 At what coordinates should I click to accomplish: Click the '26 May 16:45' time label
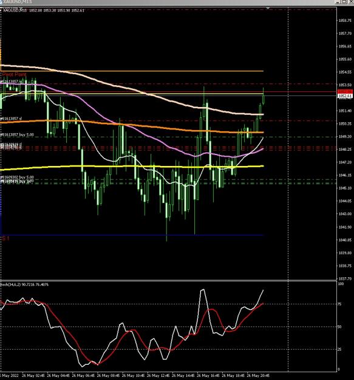click(208, 376)
